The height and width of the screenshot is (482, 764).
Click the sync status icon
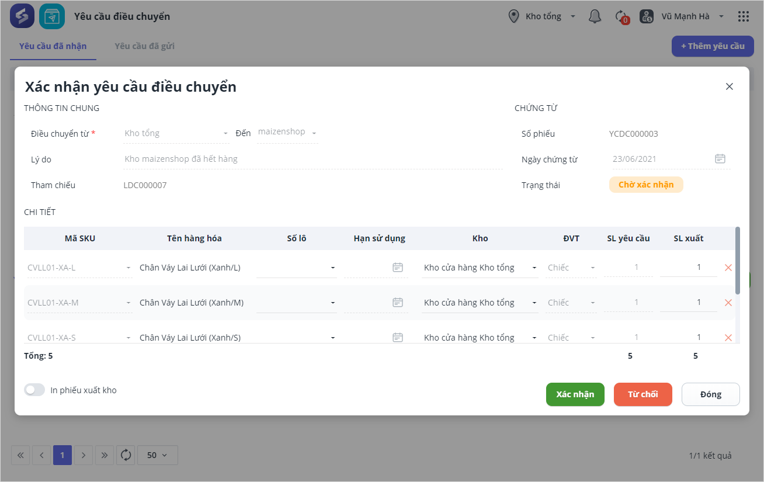621,16
